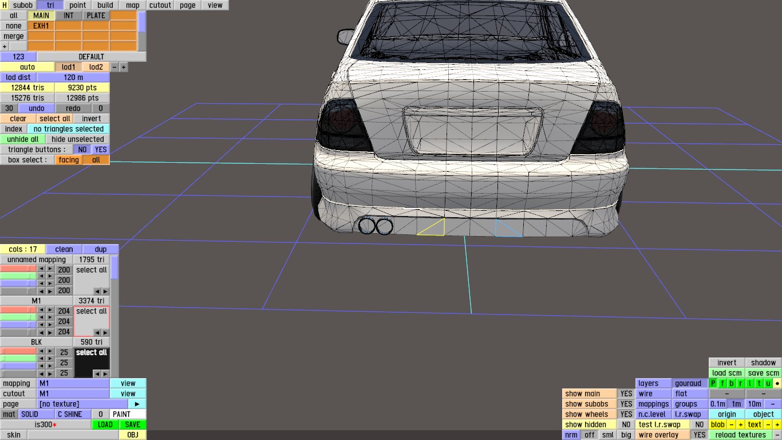Image resolution: width=782 pixels, height=440 pixels.
Task: Switch to the subob mode tab
Action: pyautogui.click(x=23, y=5)
